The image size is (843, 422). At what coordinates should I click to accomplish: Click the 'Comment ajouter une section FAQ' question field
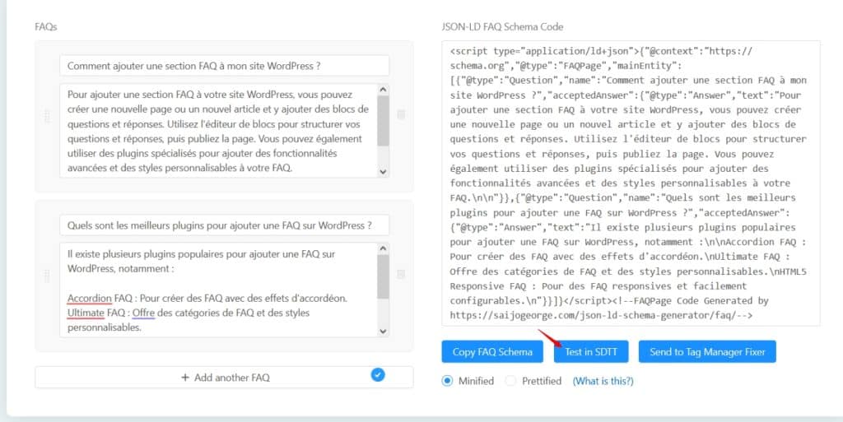224,66
